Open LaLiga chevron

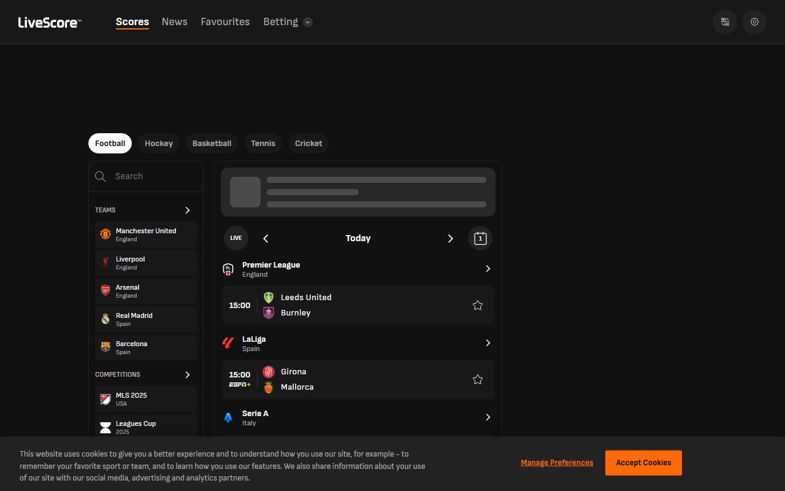[488, 343]
